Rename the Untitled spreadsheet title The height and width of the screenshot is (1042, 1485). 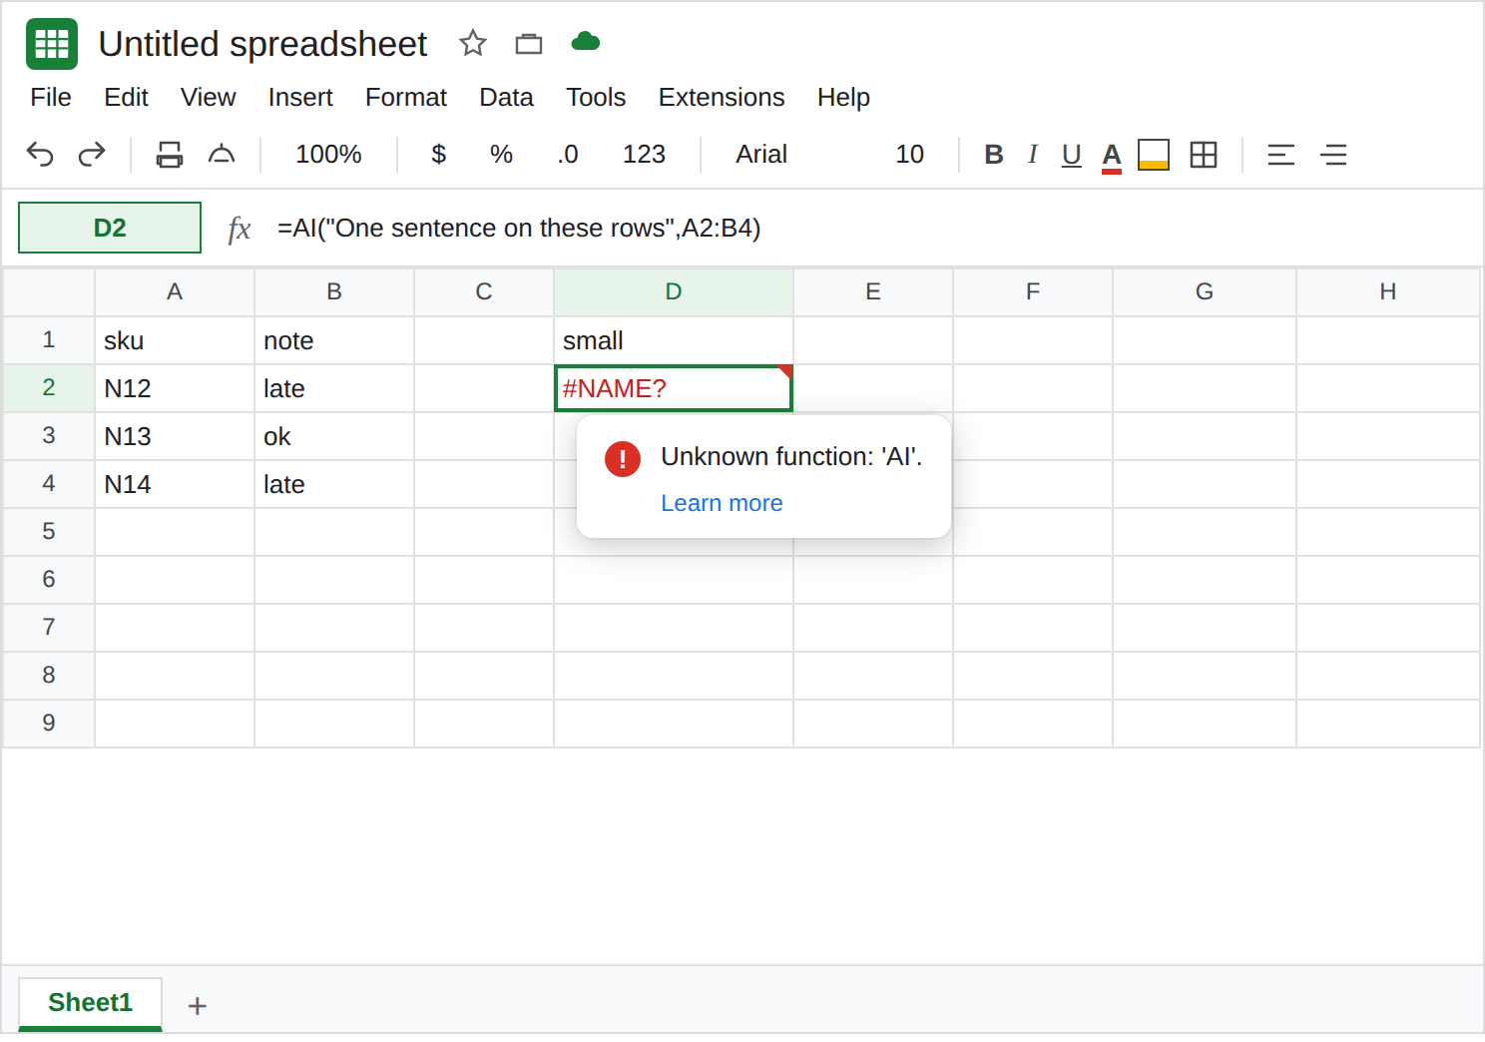coord(262,44)
